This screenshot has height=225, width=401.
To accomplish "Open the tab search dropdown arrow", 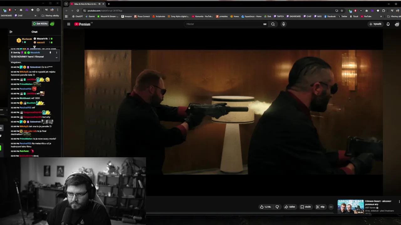I will [x=66, y=4].
